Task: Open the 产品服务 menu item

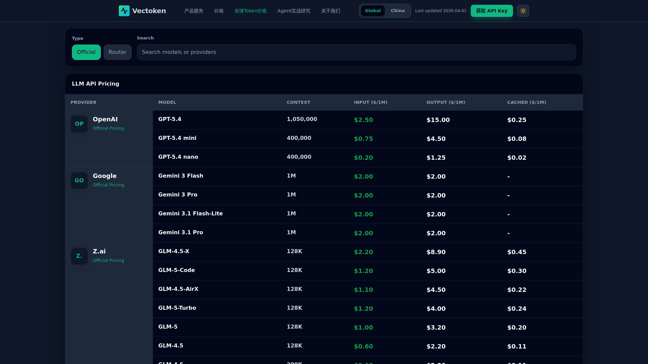Action: pyautogui.click(x=194, y=11)
